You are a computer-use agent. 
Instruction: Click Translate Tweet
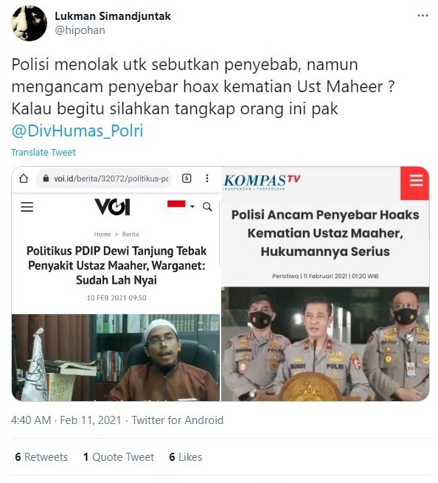coord(44,152)
